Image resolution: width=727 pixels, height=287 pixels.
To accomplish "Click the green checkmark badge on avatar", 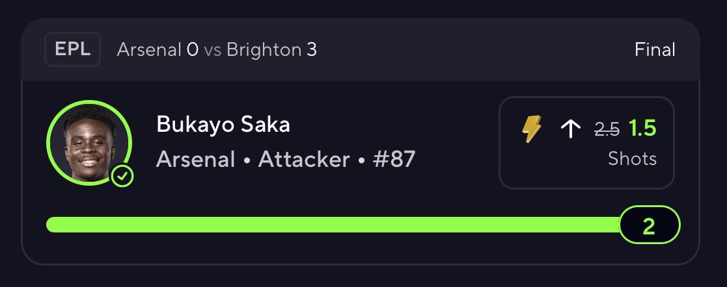I will coord(122,176).
